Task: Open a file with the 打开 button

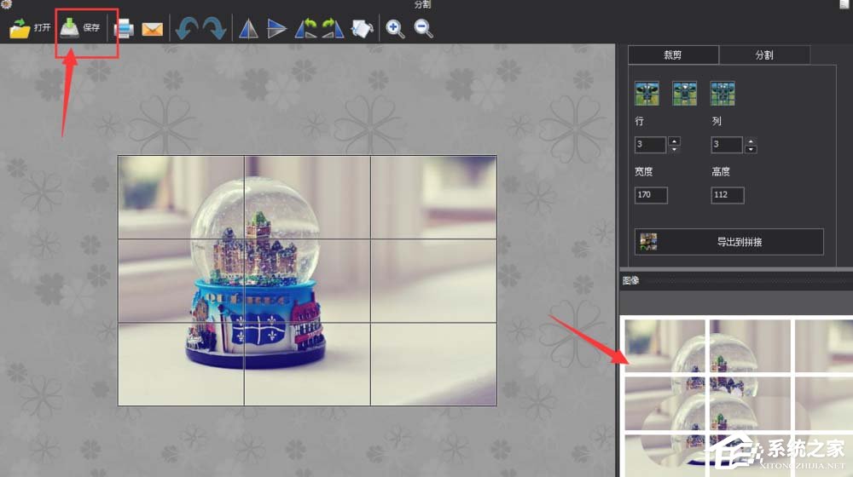Action: [30, 28]
